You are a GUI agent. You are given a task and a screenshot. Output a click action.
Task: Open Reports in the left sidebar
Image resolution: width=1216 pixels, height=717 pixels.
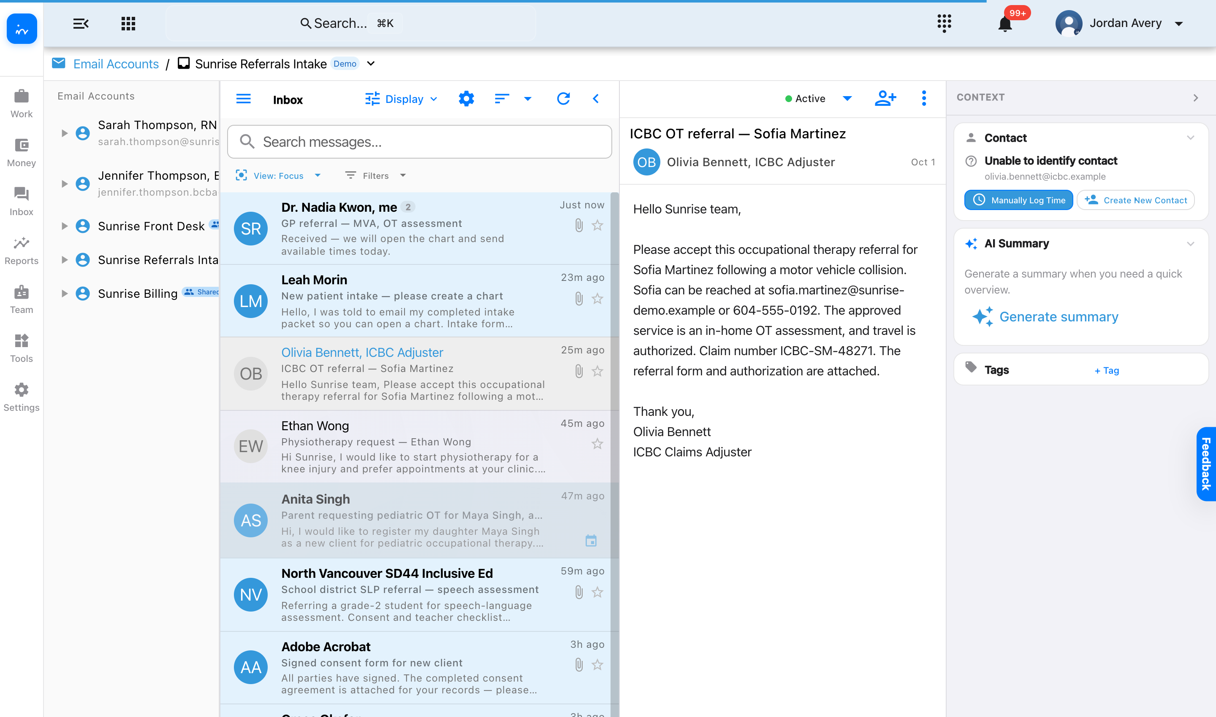click(21, 251)
